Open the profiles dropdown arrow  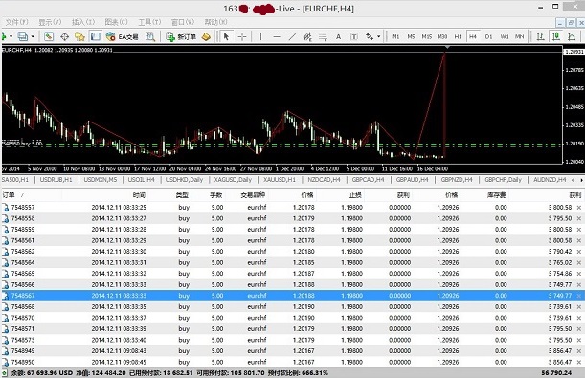pos(33,36)
